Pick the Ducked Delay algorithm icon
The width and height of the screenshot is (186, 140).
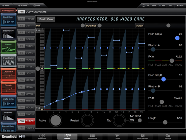8,127
